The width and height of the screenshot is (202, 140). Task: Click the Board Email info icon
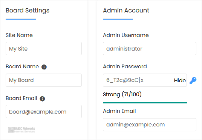point(42,99)
